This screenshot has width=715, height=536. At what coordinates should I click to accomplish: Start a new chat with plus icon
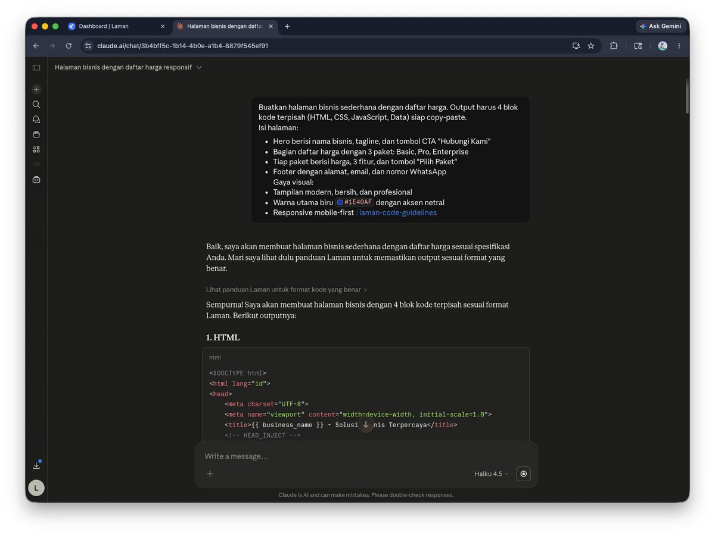(36, 89)
